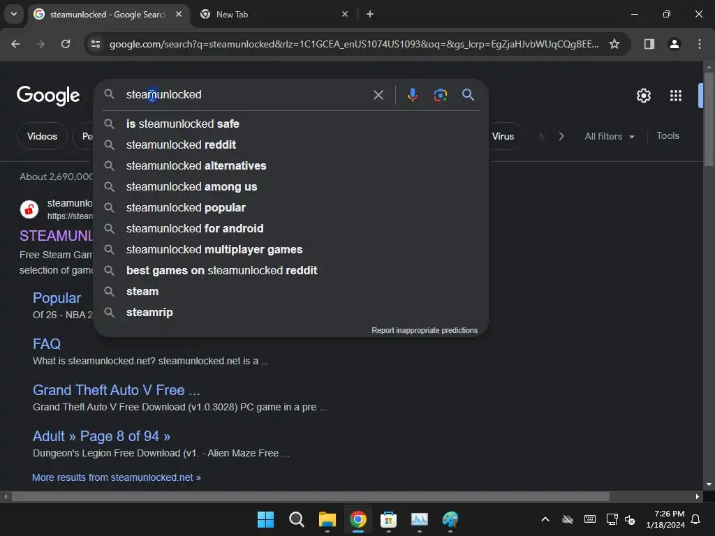Open the FAQ sitelink
This screenshot has width=715, height=536.
[47, 344]
